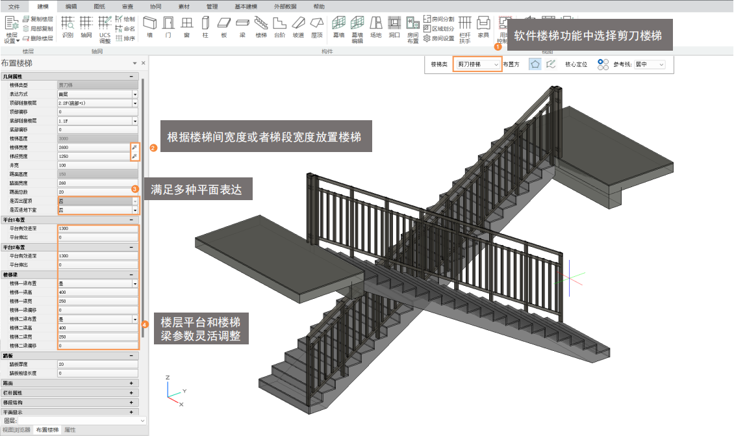Click the 楼梯 stair tool icon

[261, 27]
